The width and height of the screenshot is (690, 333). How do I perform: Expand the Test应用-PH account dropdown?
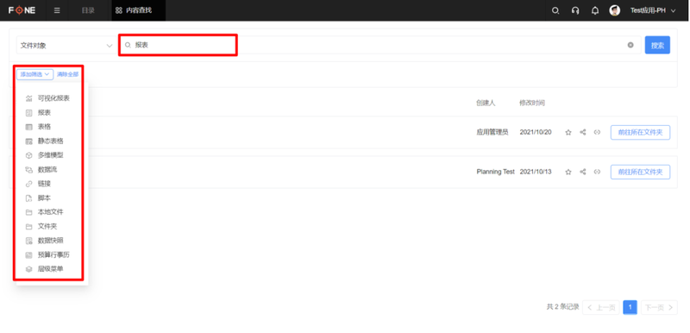tap(653, 10)
